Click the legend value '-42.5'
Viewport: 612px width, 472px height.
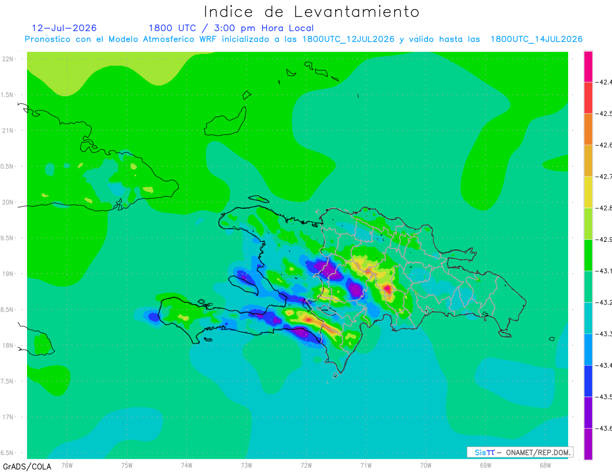[x=604, y=114]
